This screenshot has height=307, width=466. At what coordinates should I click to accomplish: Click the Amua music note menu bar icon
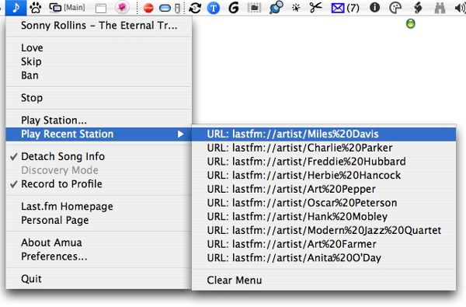click(16, 8)
